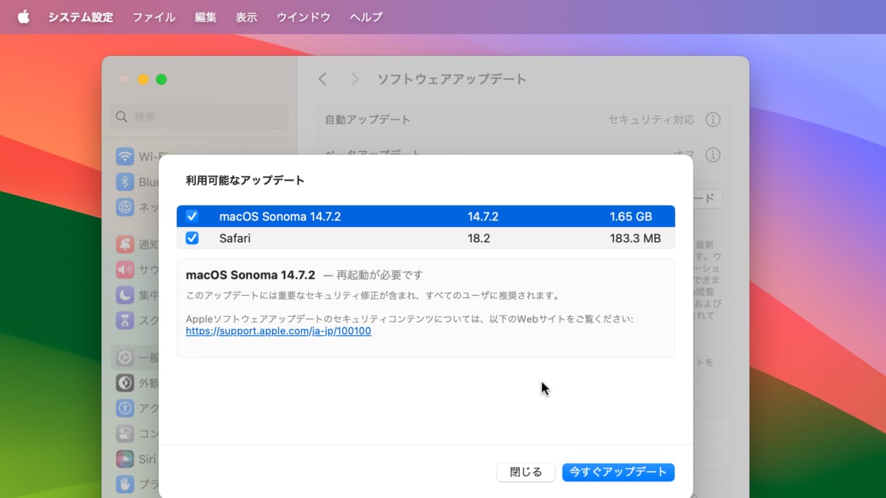
Task: Open the ウインドウ menu
Action: coord(303,17)
